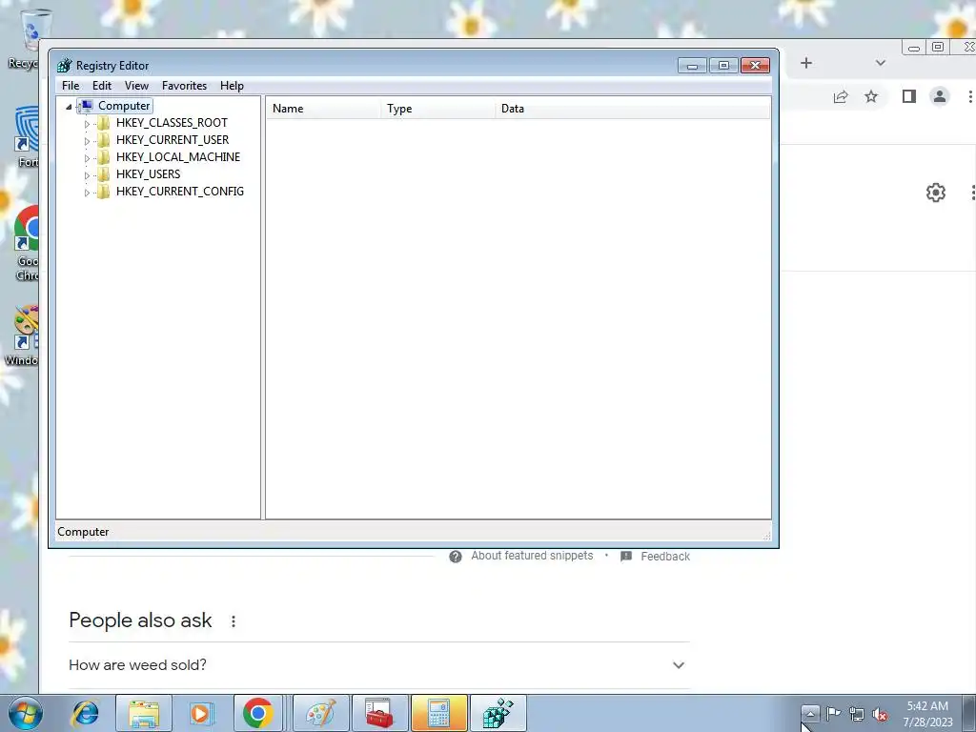
Task: Show hidden system tray icons
Action: pyautogui.click(x=809, y=713)
